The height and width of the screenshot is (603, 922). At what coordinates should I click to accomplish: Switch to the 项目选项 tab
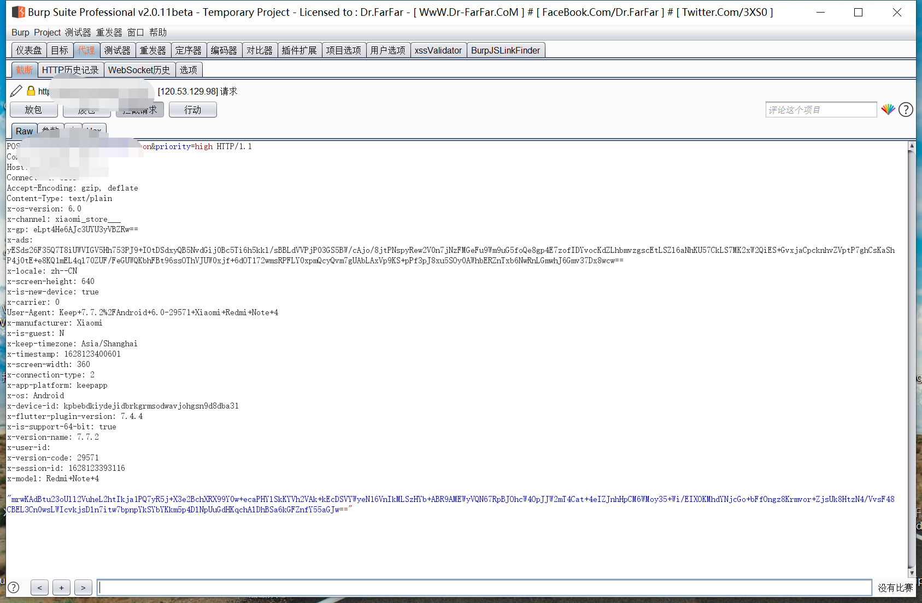344,50
